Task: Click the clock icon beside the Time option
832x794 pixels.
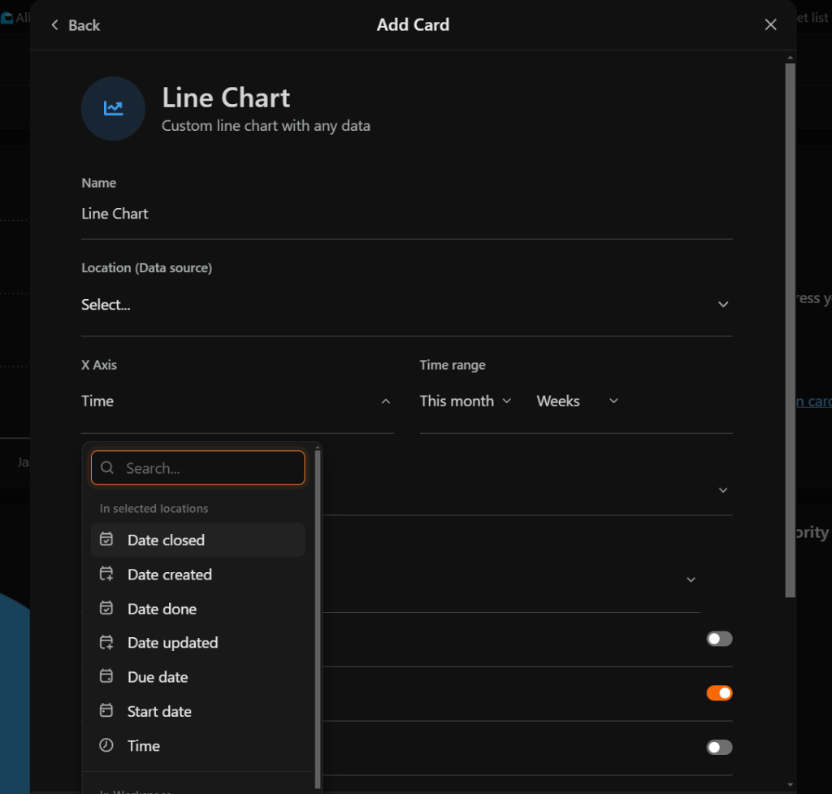Action: point(106,745)
